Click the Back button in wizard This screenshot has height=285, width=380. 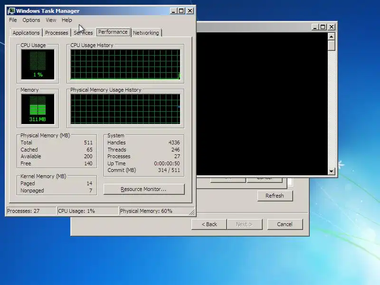pos(209,224)
